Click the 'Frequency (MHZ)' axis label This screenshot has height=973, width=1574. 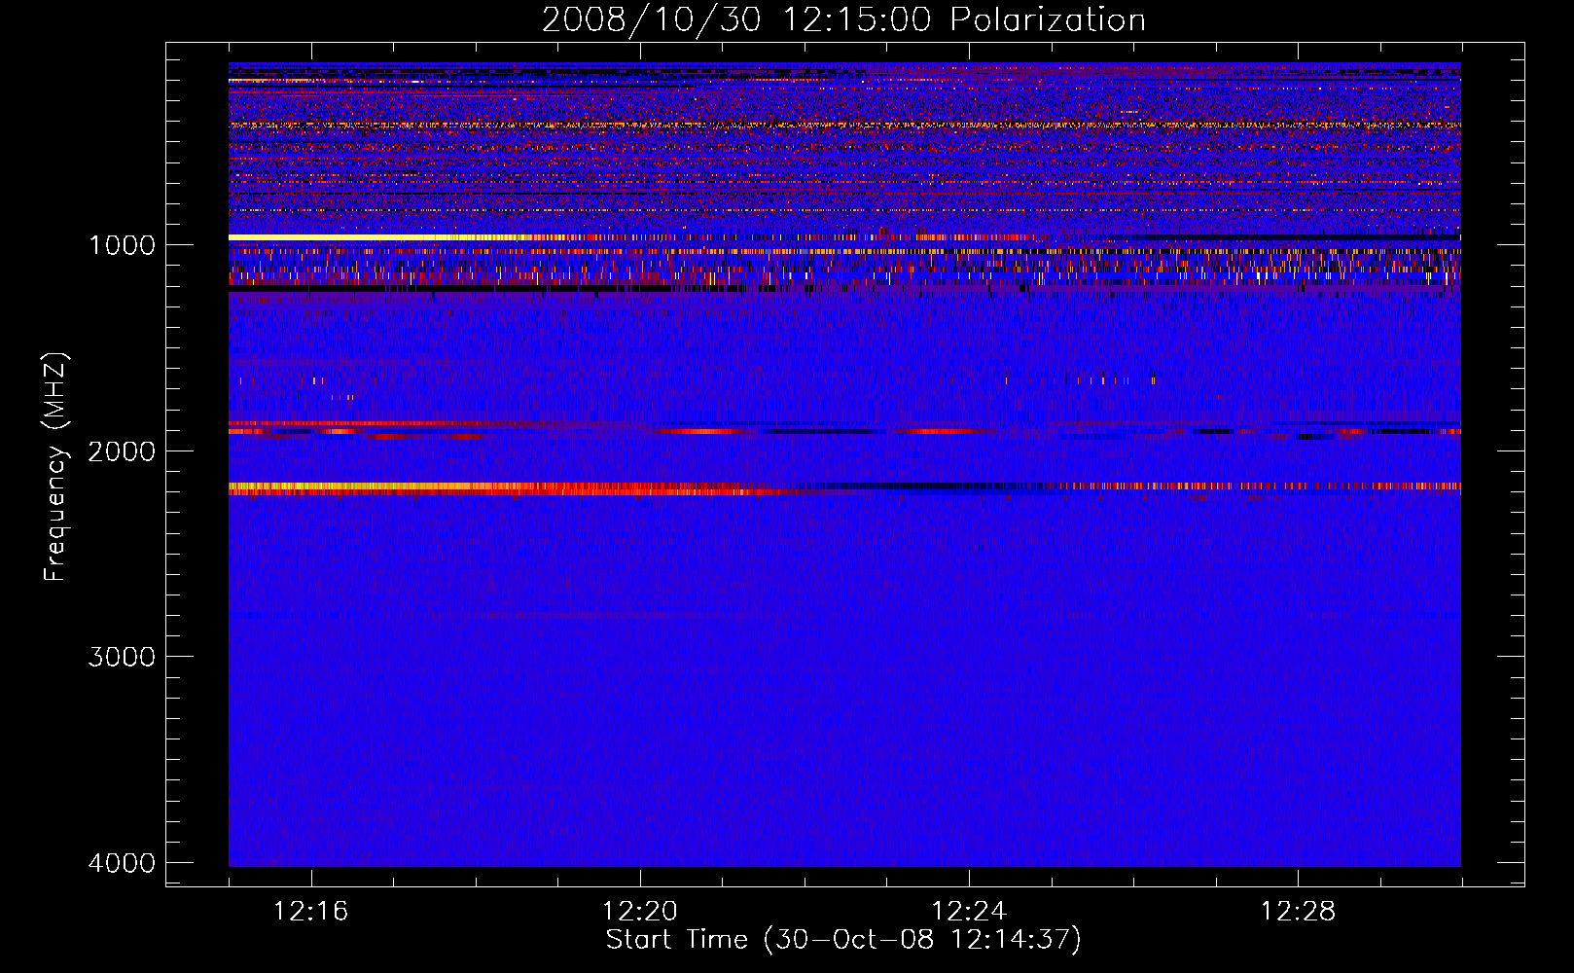tap(55, 467)
